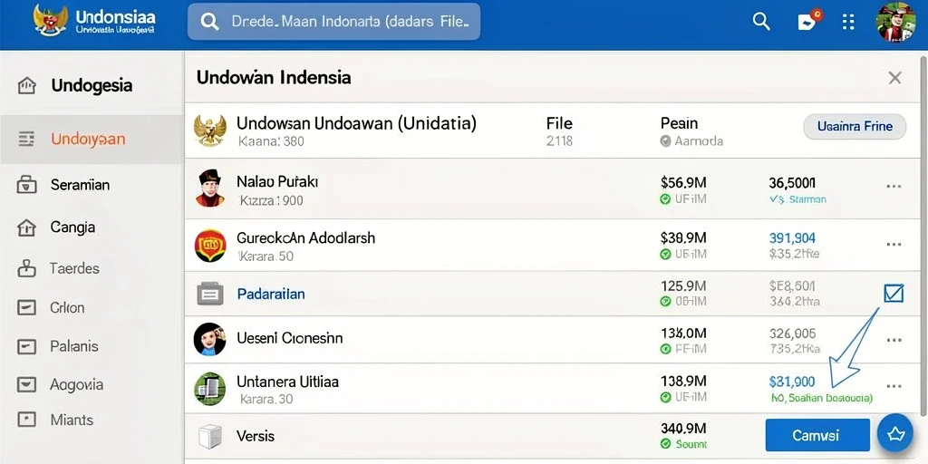The image size is (928, 464).
Task: Click the Peain column header
Action: pyautogui.click(x=680, y=123)
